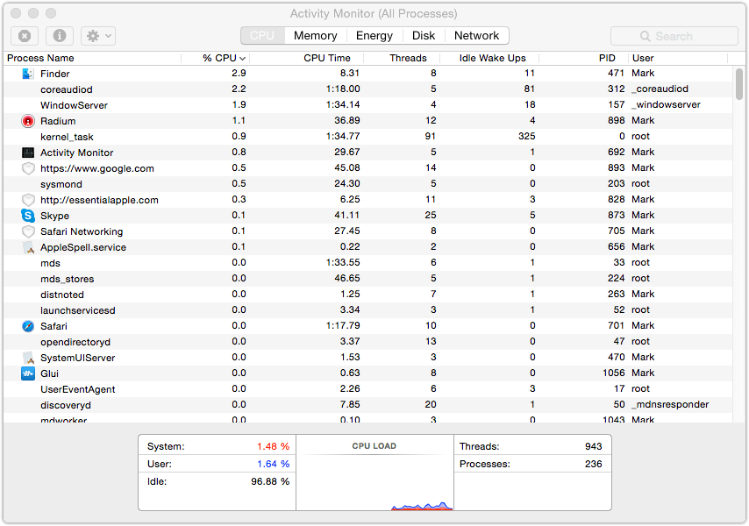Sort by the CPU Time column header
Viewport: 749px width, 526px height.
[307, 58]
